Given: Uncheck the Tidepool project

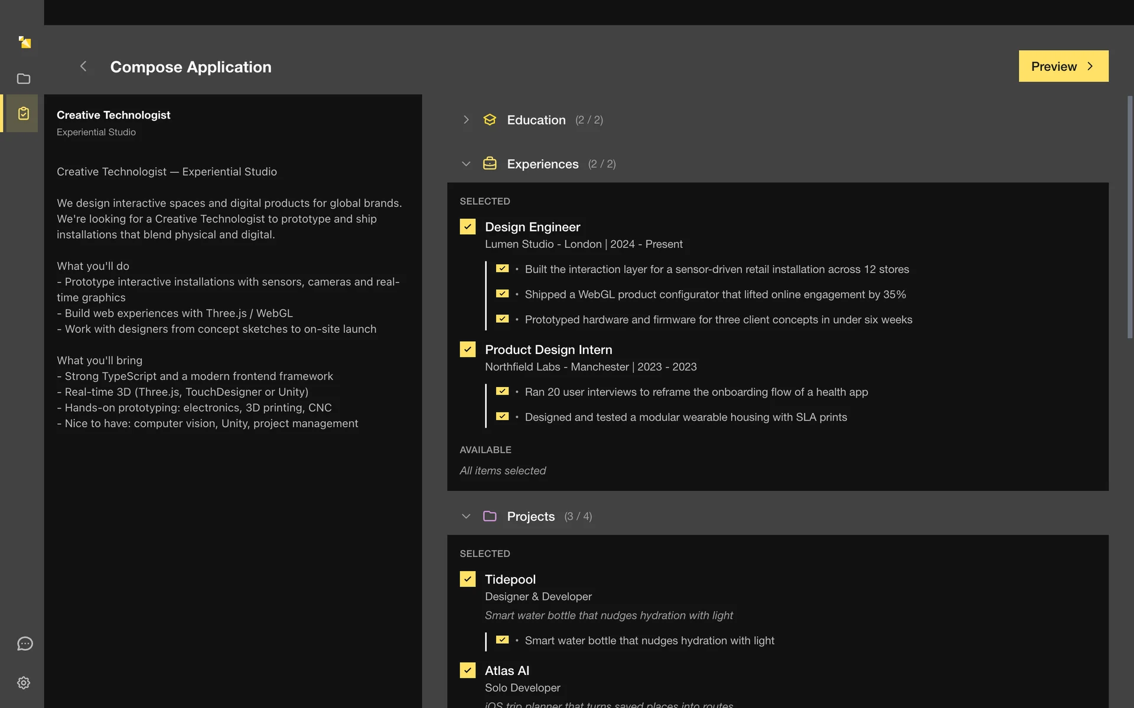Looking at the screenshot, I should coord(467,579).
